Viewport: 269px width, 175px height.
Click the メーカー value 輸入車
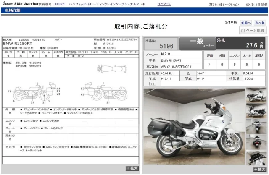(181, 54)
